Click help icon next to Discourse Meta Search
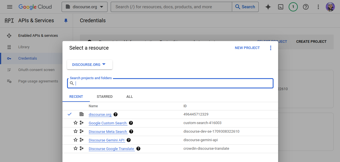Screen dimensions: 340x162 pos(131,131)
